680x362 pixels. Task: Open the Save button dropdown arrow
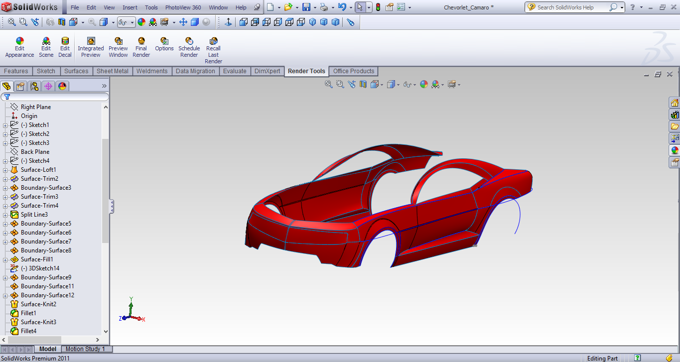pyautogui.click(x=315, y=7)
